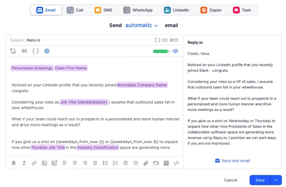286x187 pixels.
Task: Click the email quality score bar
Action: [x=161, y=51]
